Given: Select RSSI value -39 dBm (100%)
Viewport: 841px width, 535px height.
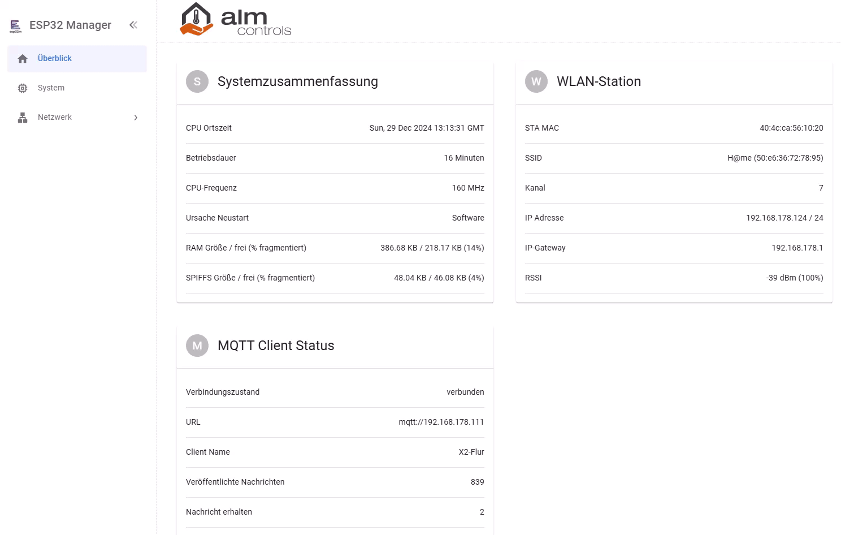Looking at the screenshot, I should click(795, 278).
